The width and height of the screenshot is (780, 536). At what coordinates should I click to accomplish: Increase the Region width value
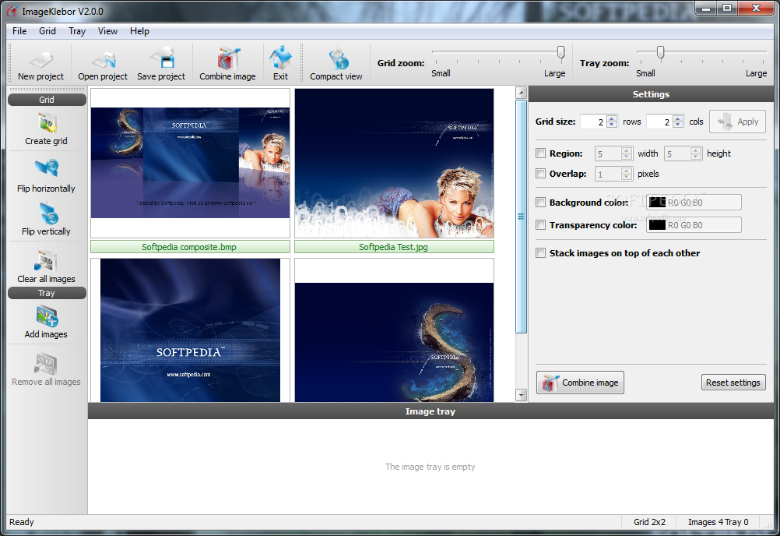pyautogui.click(x=627, y=150)
